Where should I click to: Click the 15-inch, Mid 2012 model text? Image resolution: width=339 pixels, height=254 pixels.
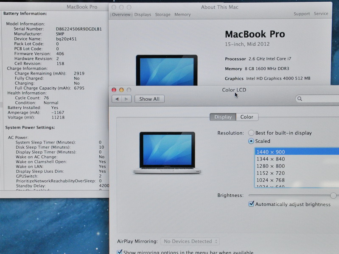pos(247,44)
